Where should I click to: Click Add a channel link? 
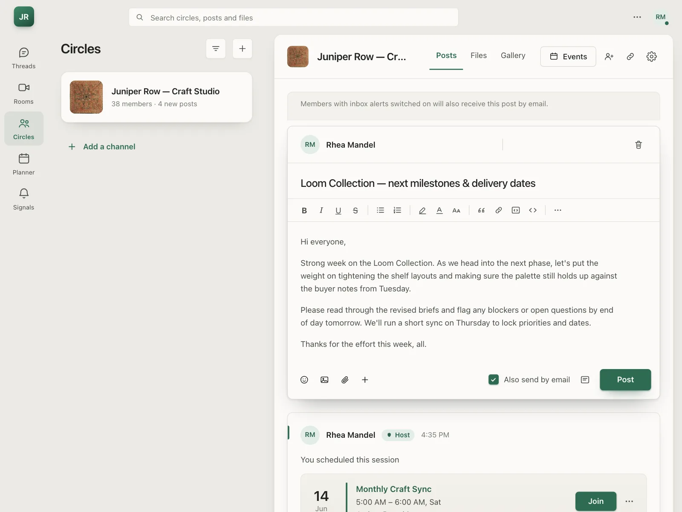(102, 147)
